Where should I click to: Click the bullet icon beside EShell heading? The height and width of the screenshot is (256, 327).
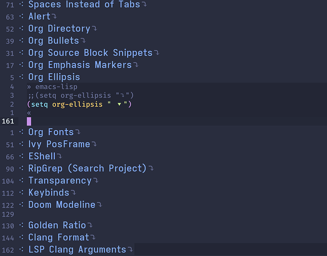pyautogui.click(x=22, y=156)
